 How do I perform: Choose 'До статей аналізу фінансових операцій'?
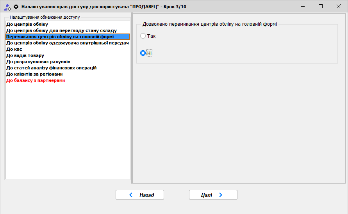[51, 68]
